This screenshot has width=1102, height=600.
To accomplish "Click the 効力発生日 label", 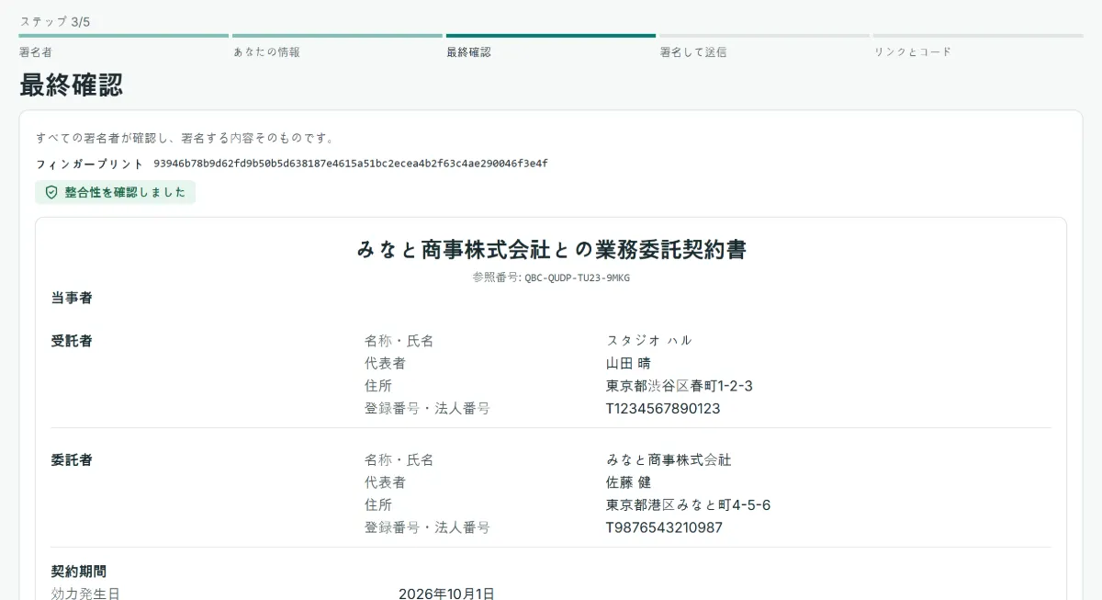I will click(85, 594).
